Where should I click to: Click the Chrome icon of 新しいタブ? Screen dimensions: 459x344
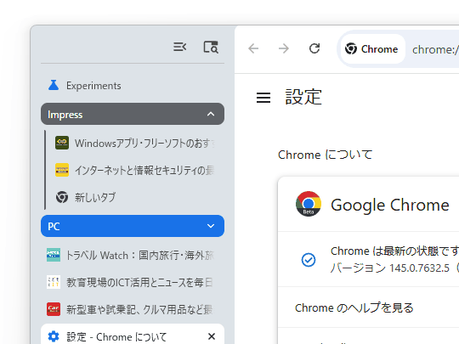tap(62, 197)
